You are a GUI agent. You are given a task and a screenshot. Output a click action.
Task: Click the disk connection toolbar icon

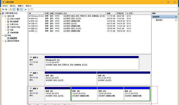pos(25,9)
